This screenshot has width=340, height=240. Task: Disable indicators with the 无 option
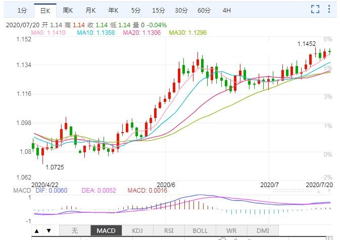(x=75, y=231)
